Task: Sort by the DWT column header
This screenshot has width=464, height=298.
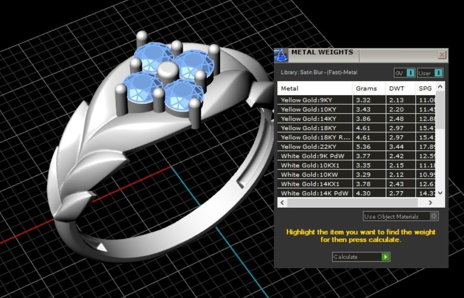Action: click(400, 88)
